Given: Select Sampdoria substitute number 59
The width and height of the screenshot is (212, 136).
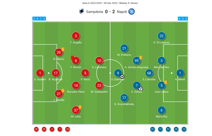Looking at the screenshot, I should (36, 129).
